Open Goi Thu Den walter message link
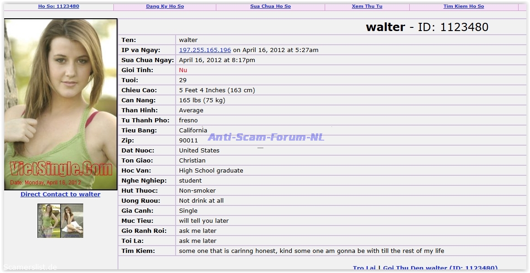The width and height of the screenshot is (530, 273). [440, 268]
